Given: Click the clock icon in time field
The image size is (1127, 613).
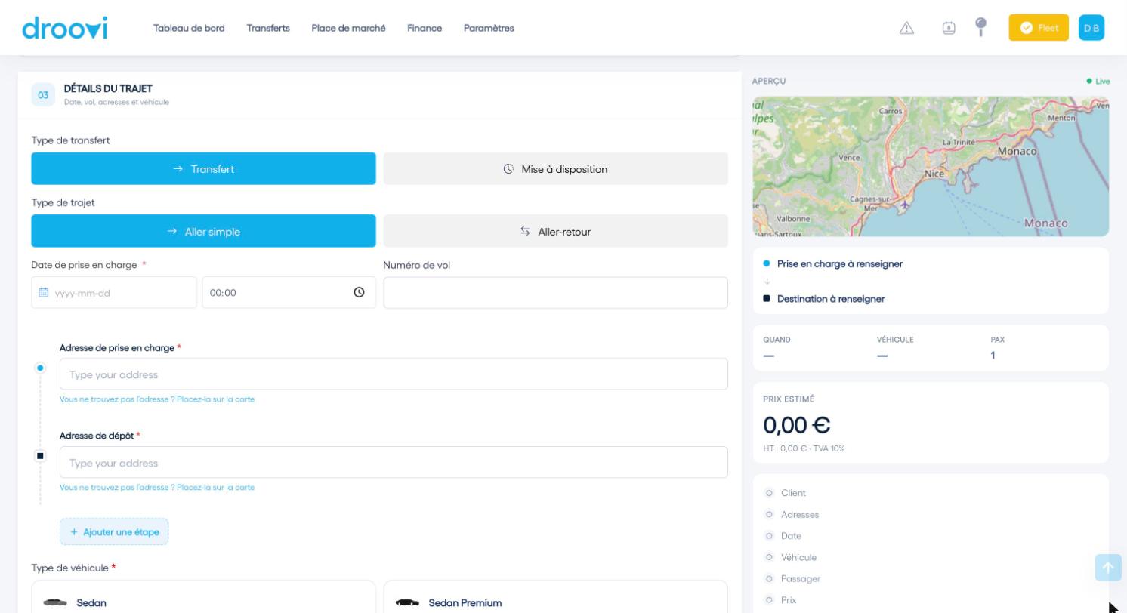Looking at the screenshot, I should (x=359, y=293).
